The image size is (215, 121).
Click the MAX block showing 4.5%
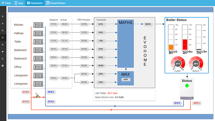126,78
